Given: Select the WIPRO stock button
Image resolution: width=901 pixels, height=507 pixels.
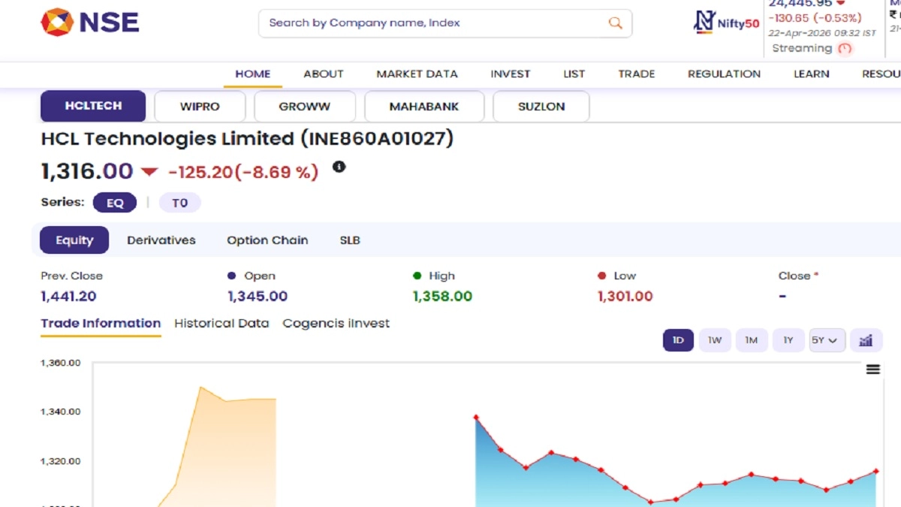Looking at the screenshot, I should (x=200, y=107).
